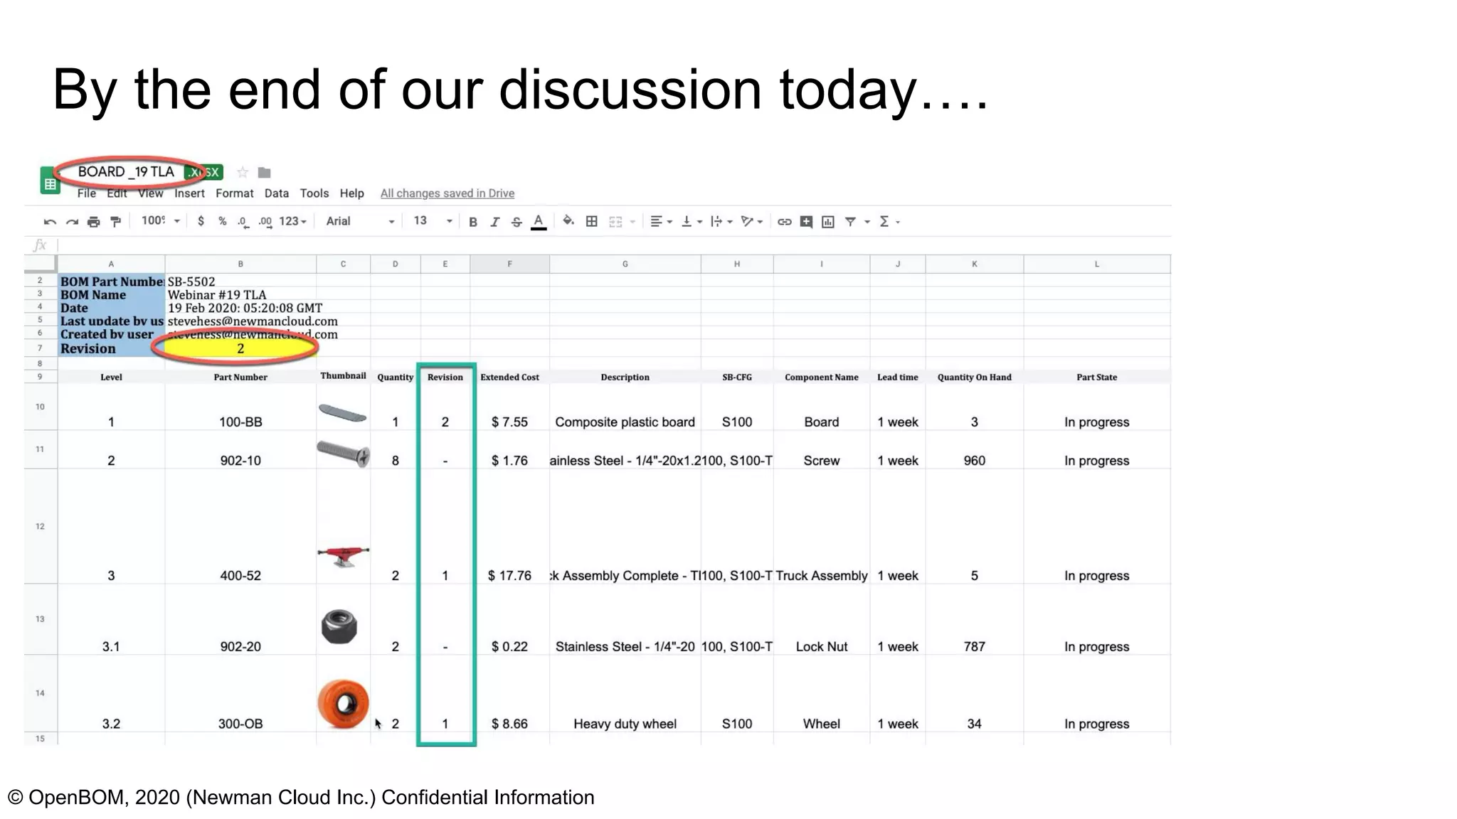The width and height of the screenshot is (1457, 819).
Task: Open the zoom level dropdown
Action: click(160, 221)
